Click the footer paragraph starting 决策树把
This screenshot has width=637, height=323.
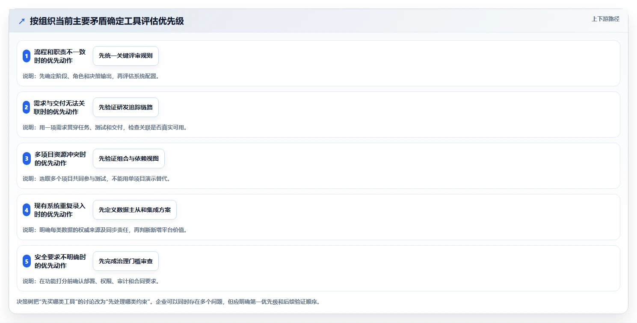(168, 302)
